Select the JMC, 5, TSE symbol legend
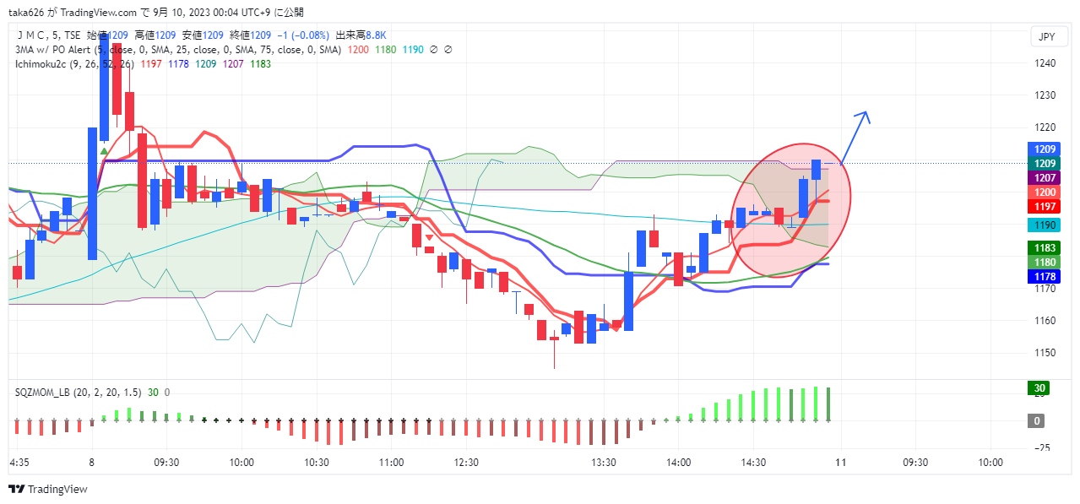The height and width of the screenshot is (504, 1080). [49, 35]
